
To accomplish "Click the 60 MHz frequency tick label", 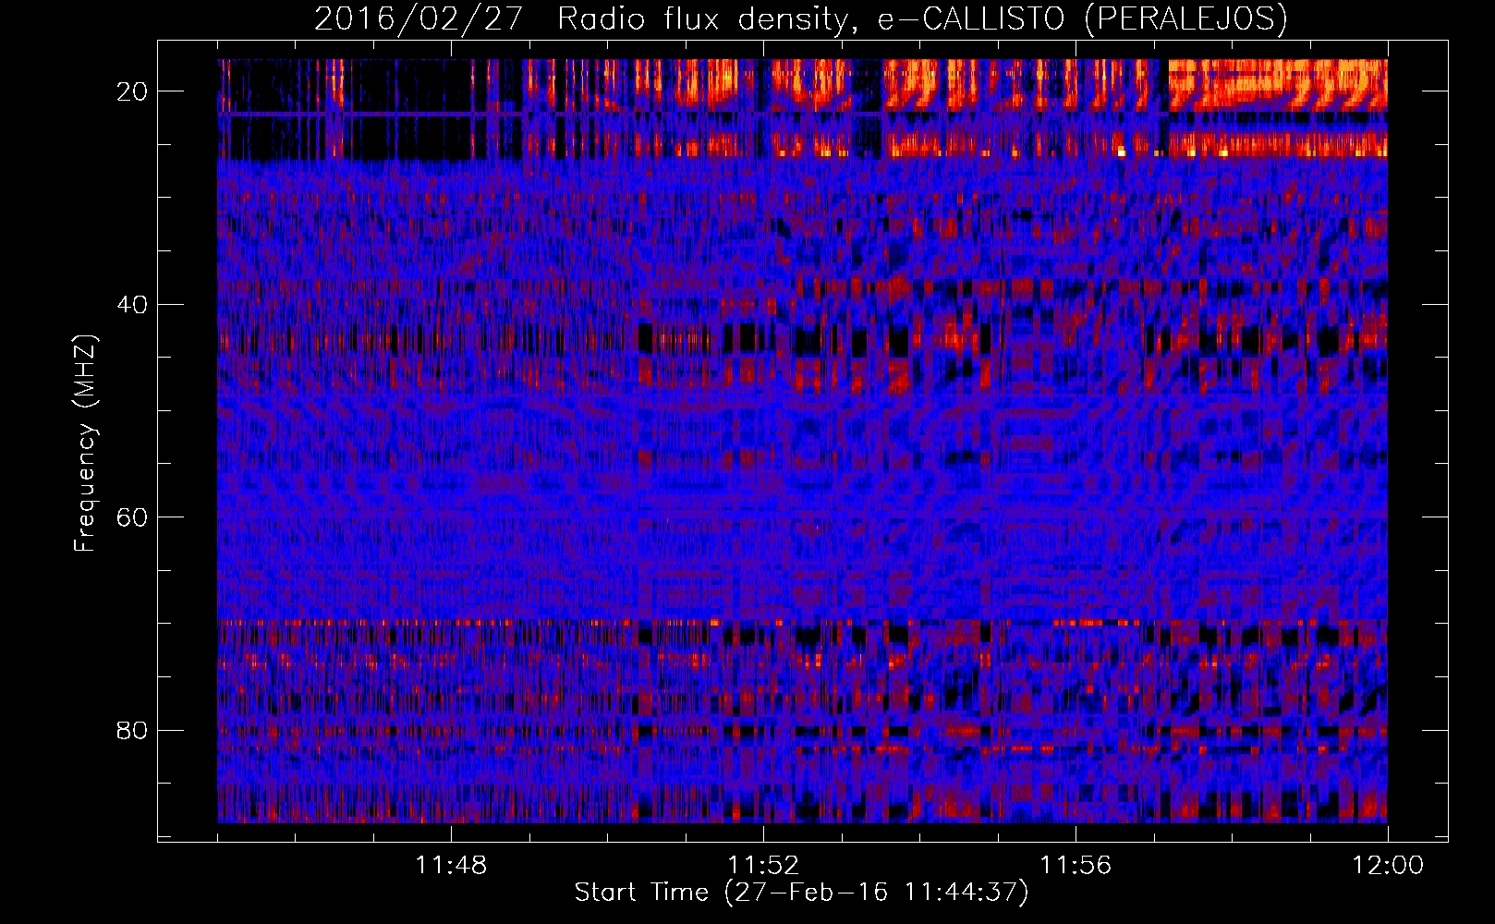I will tap(133, 517).
